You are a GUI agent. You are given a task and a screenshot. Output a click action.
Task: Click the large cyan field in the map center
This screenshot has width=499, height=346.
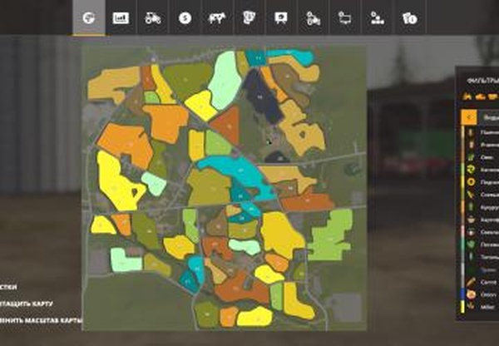(239, 174)
